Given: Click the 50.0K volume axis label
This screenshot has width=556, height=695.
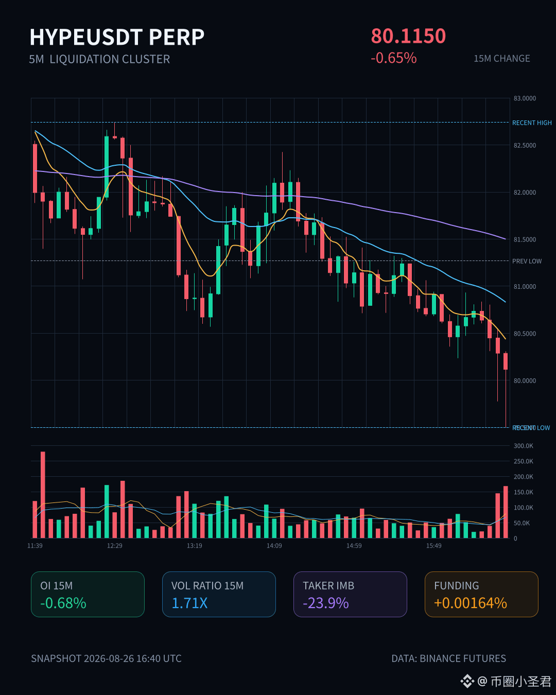Looking at the screenshot, I should click(522, 523).
